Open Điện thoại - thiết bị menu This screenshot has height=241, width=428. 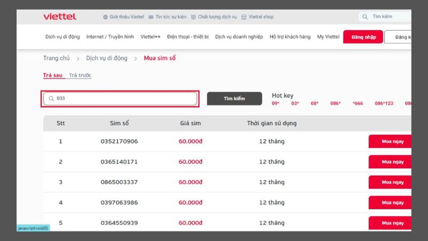[188, 36]
